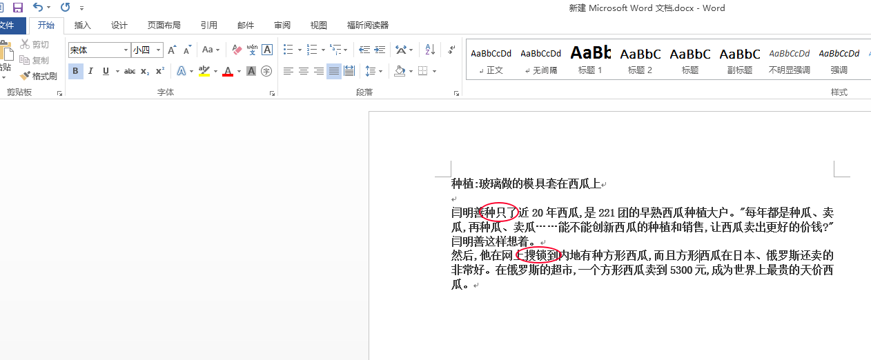Click the Cut 剪切 button
871x360 pixels.
(35, 44)
